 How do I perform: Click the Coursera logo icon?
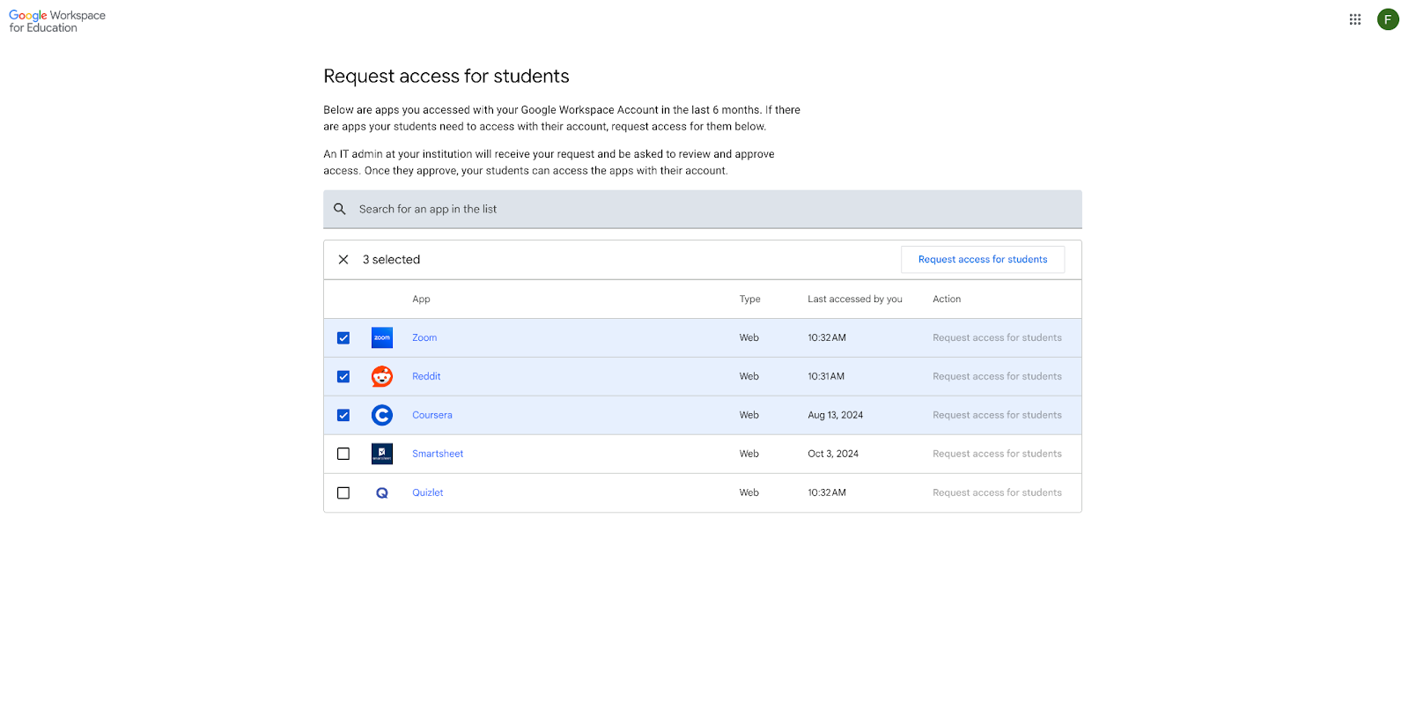[x=382, y=415]
